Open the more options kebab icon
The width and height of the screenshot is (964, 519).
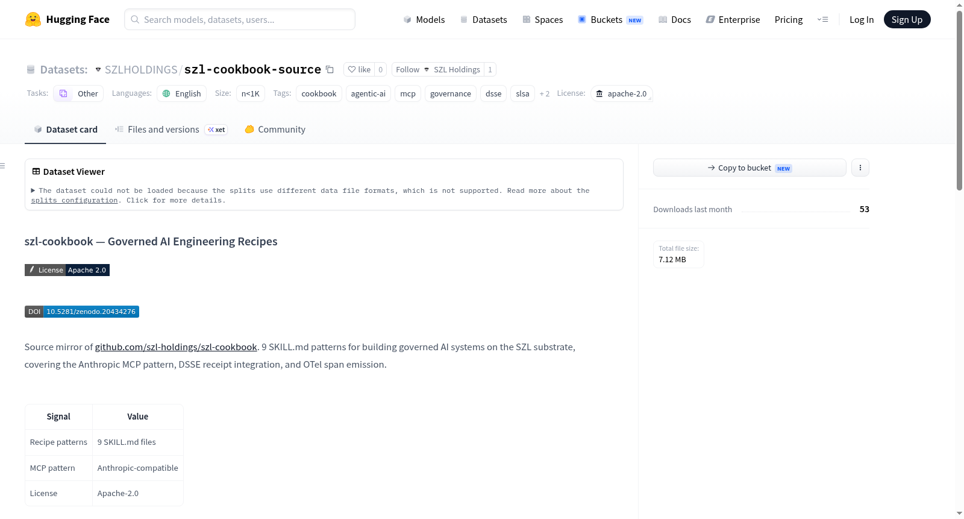(860, 168)
